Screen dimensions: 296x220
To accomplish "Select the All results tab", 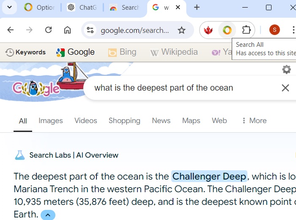I will tap(23, 121).
